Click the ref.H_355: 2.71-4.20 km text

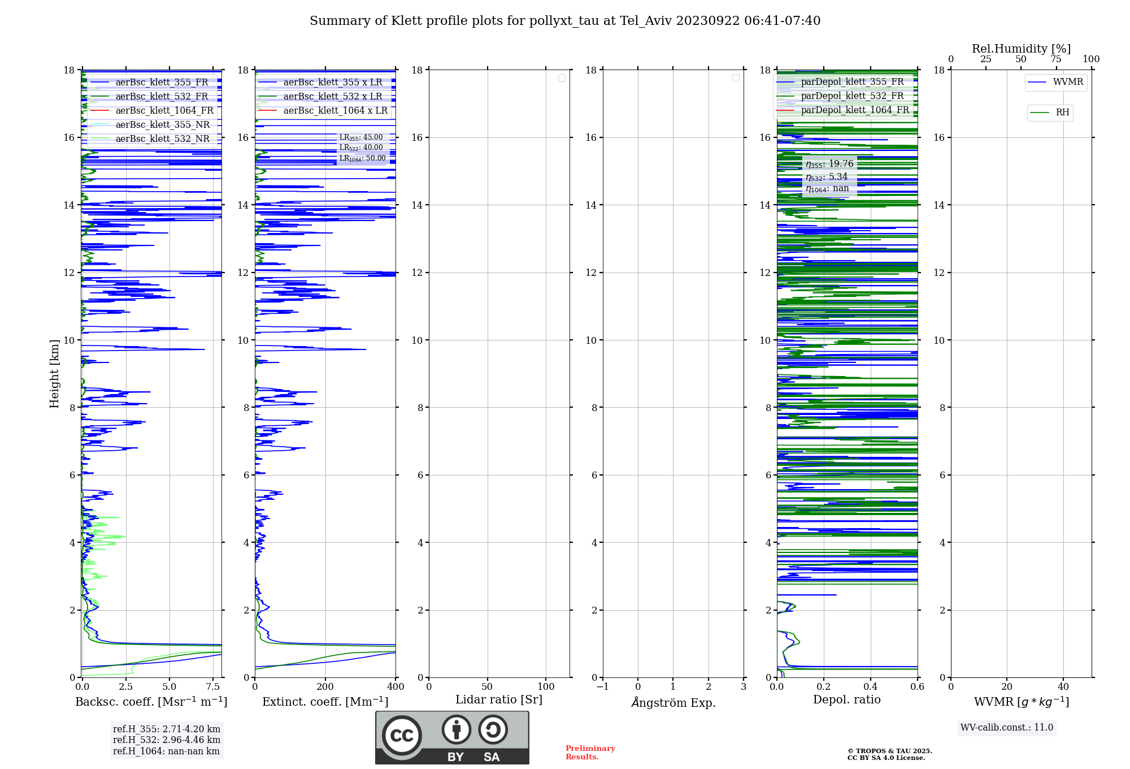(167, 729)
